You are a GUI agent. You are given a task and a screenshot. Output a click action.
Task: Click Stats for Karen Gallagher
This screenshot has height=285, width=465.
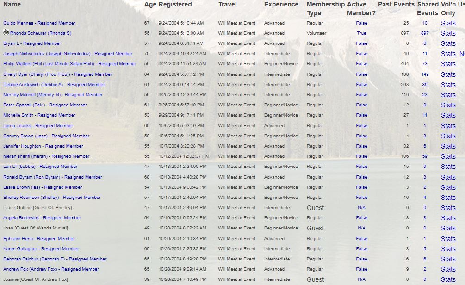448,249
